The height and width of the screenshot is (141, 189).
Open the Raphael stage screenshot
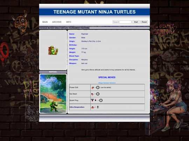[53, 94]
